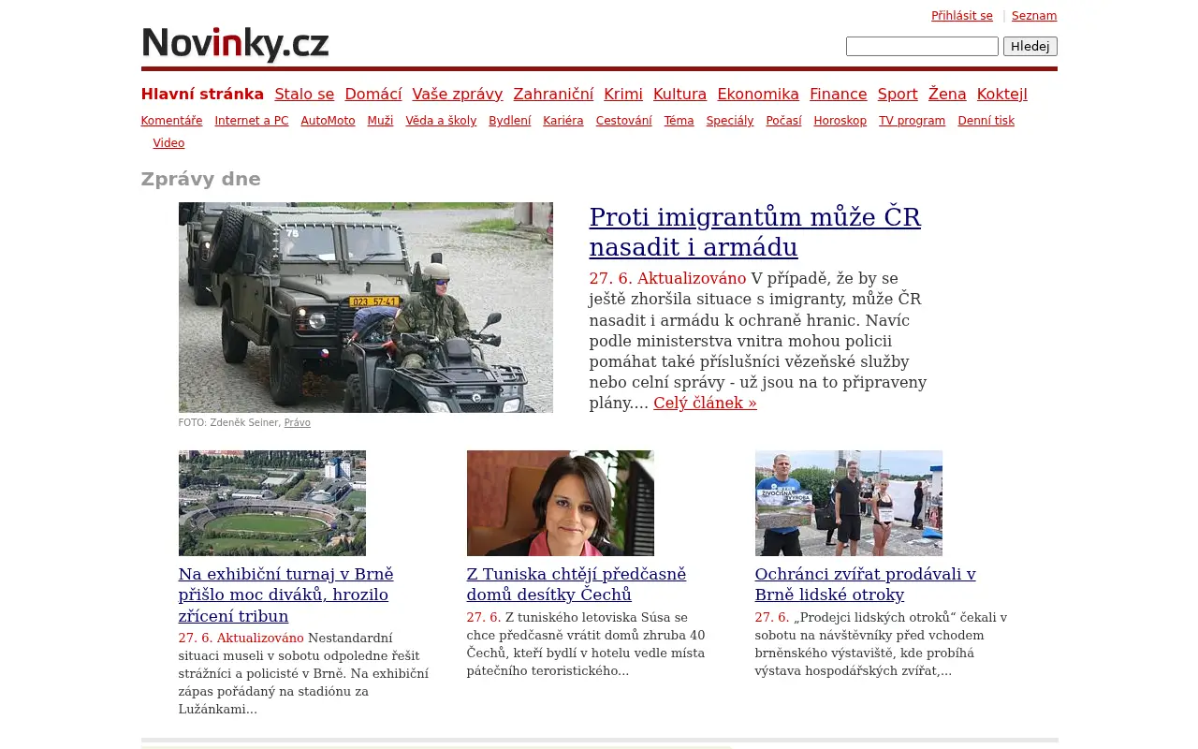Open headline about army against immigrants
Screen dimensions: 1198x749
[755, 232]
